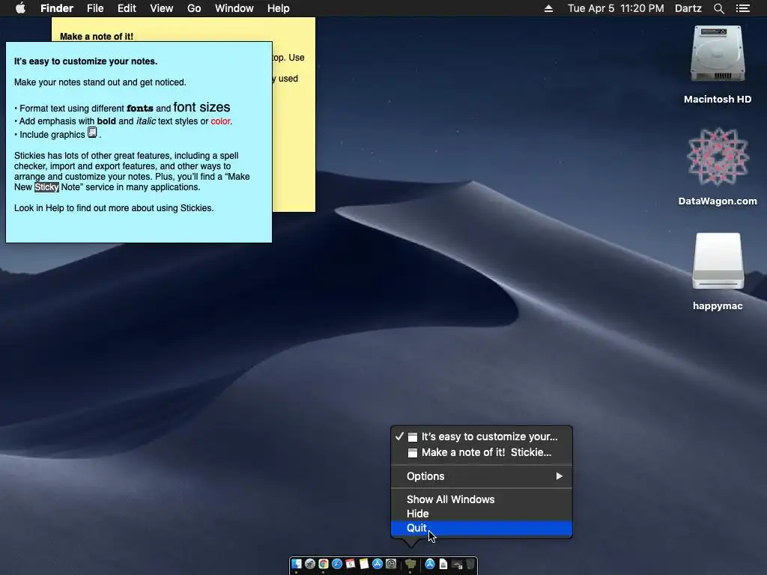The width and height of the screenshot is (767, 575).
Task: Choose Show All Windows
Action: point(482,499)
